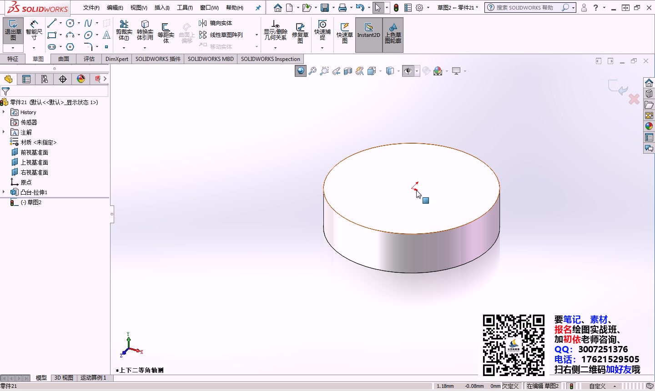Open the 工具(T) menu
Image resolution: width=655 pixels, height=391 pixels.
pos(185,8)
